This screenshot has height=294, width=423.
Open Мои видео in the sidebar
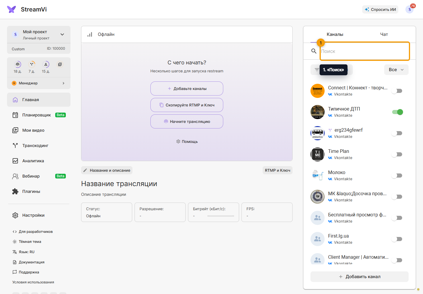click(39, 130)
